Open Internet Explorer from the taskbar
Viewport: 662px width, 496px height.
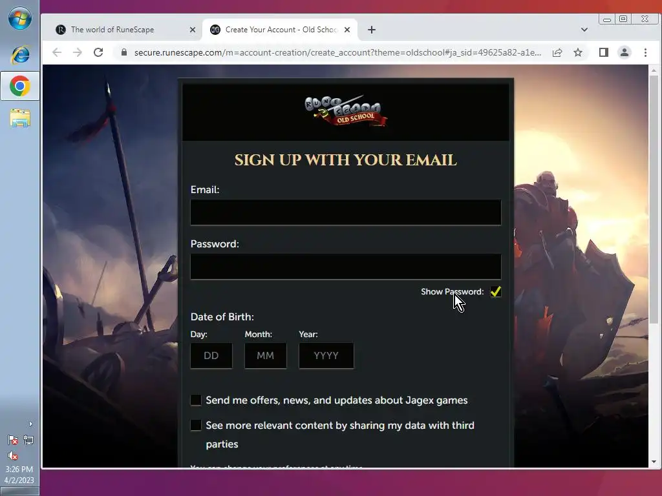[x=20, y=54]
